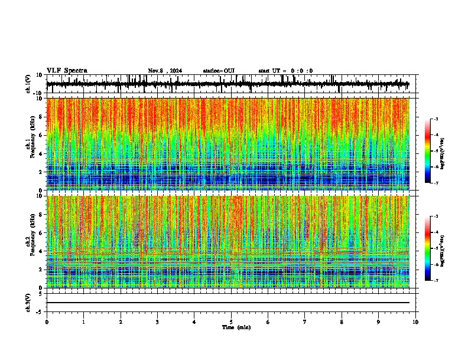Click time axis tick label '3'

(157, 322)
